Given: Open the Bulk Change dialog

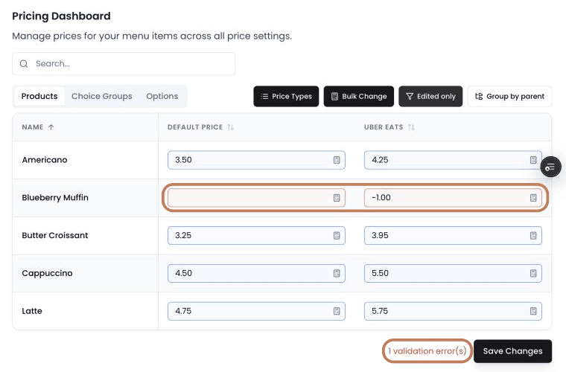Looking at the screenshot, I should (358, 97).
